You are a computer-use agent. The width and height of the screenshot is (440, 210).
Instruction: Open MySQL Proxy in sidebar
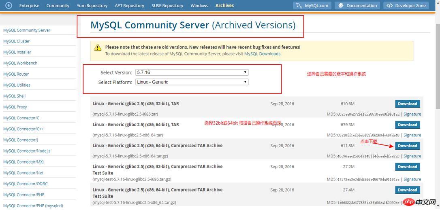click(15, 107)
